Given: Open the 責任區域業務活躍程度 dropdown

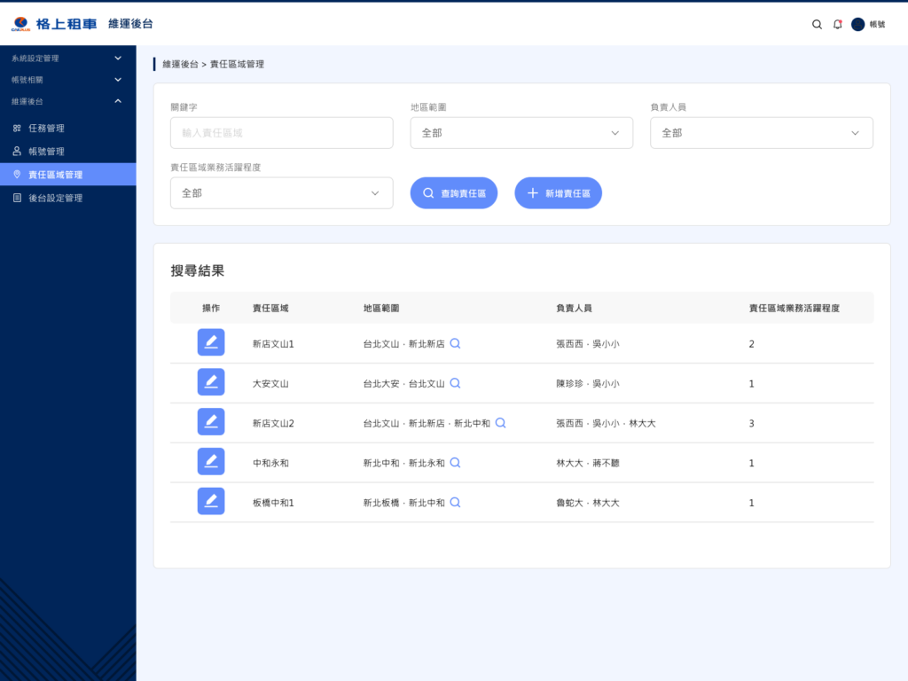Looking at the screenshot, I should click(x=281, y=193).
